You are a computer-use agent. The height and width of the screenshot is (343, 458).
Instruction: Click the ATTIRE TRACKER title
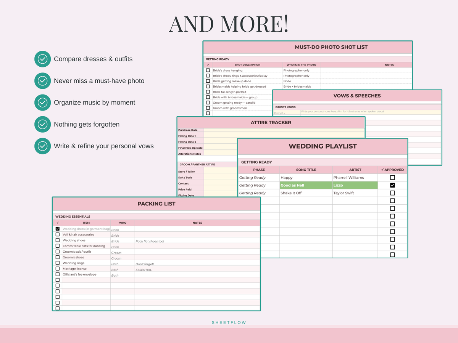tap(271, 123)
